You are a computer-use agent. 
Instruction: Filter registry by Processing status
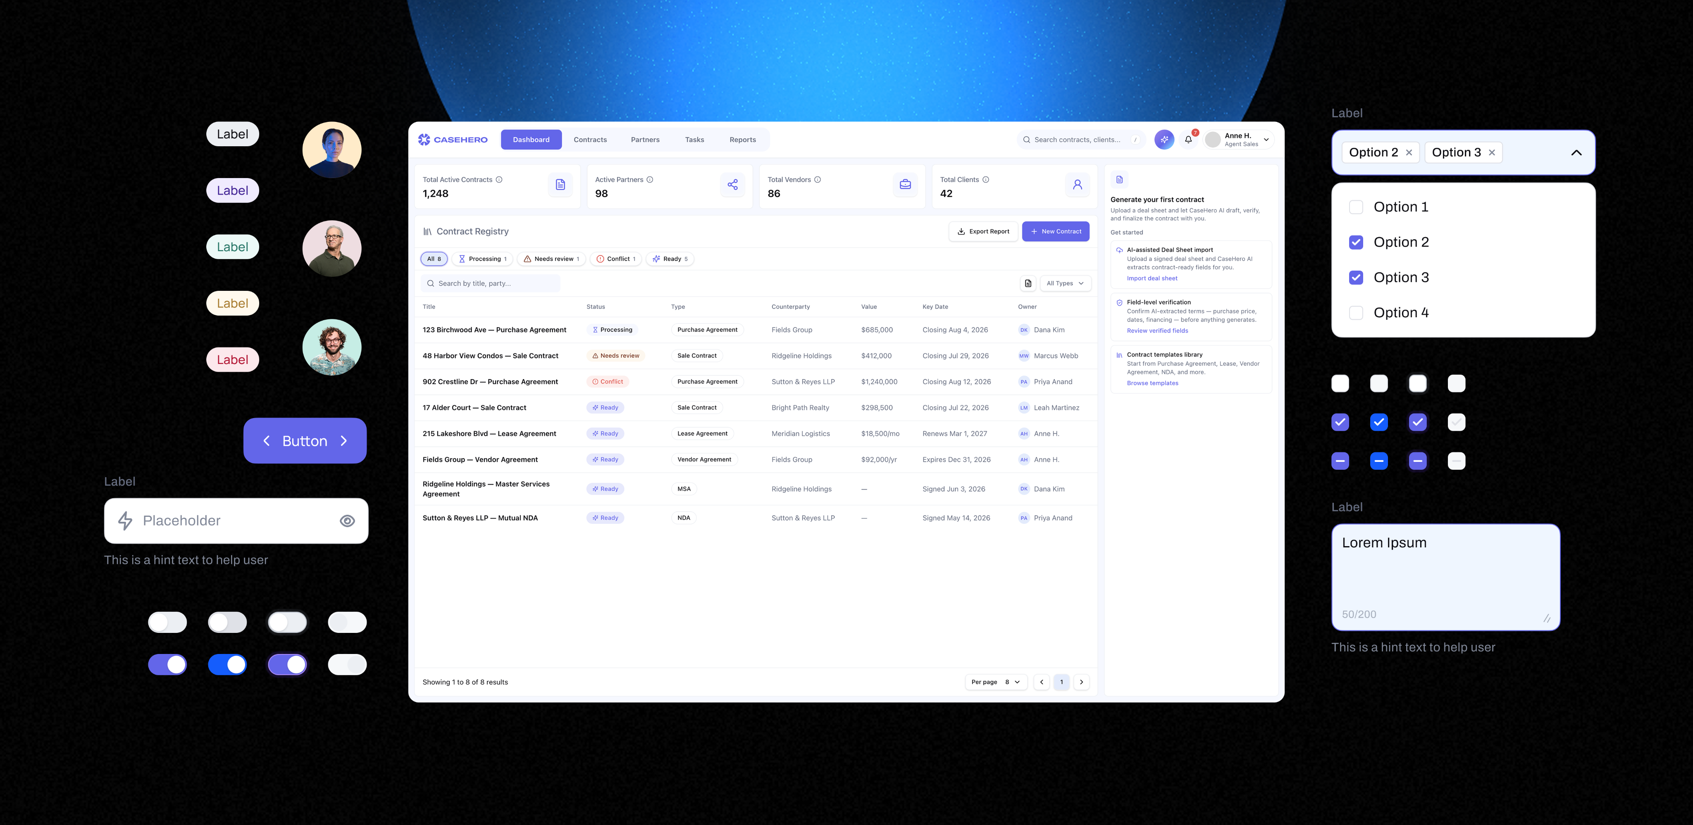(482, 259)
